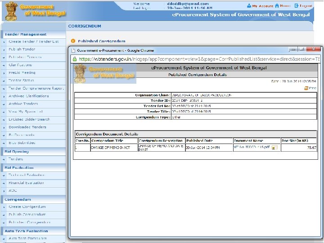
Task: Click the orange Published Corrigendum bullet icon
Action: click(73, 41)
